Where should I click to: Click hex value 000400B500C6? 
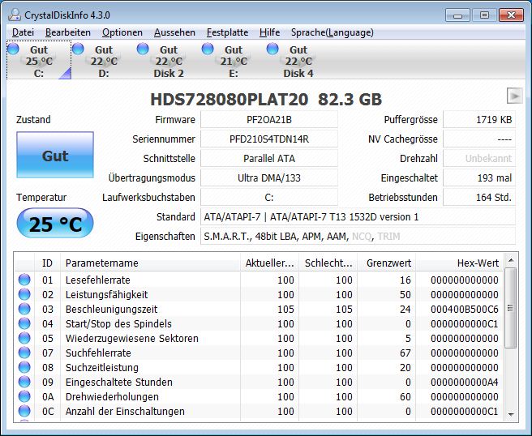[x=465, y=310]
